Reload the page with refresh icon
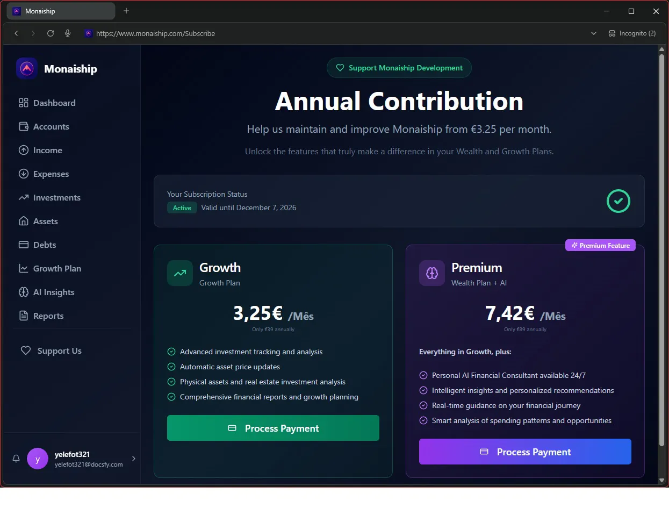The image size is (669, 522). 51,33
